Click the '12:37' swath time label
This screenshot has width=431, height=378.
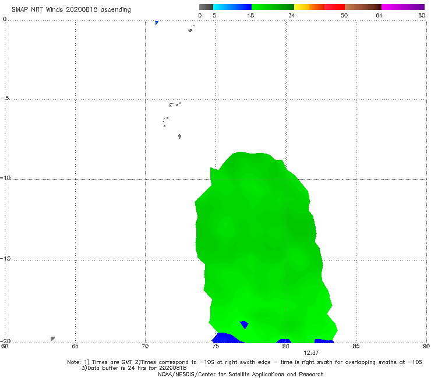[x=311, y=353]
